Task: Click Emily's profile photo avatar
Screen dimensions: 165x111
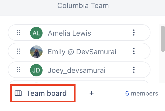Action: (36, 51)
